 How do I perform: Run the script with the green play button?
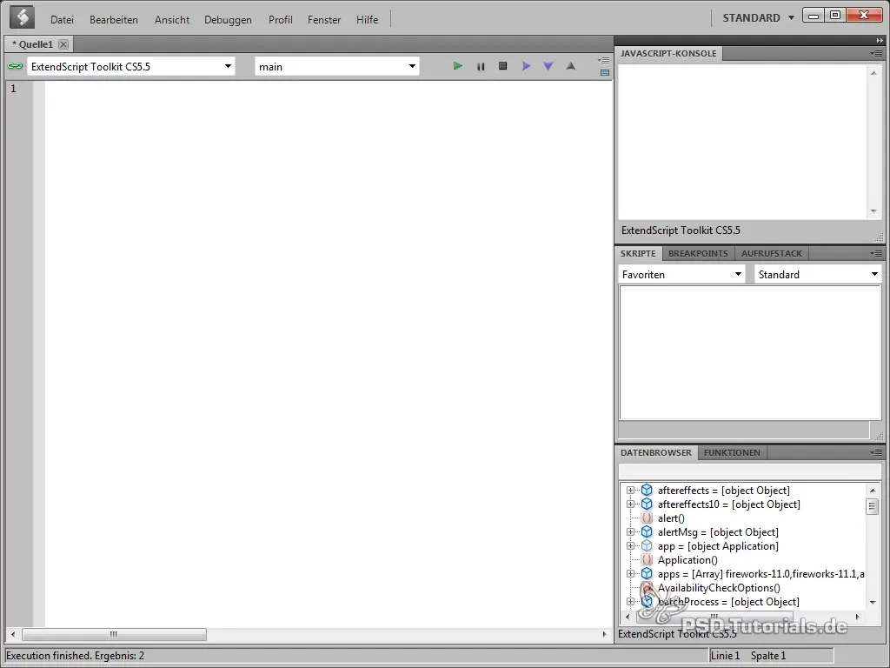pyautogui.click(x=457, y=66)
